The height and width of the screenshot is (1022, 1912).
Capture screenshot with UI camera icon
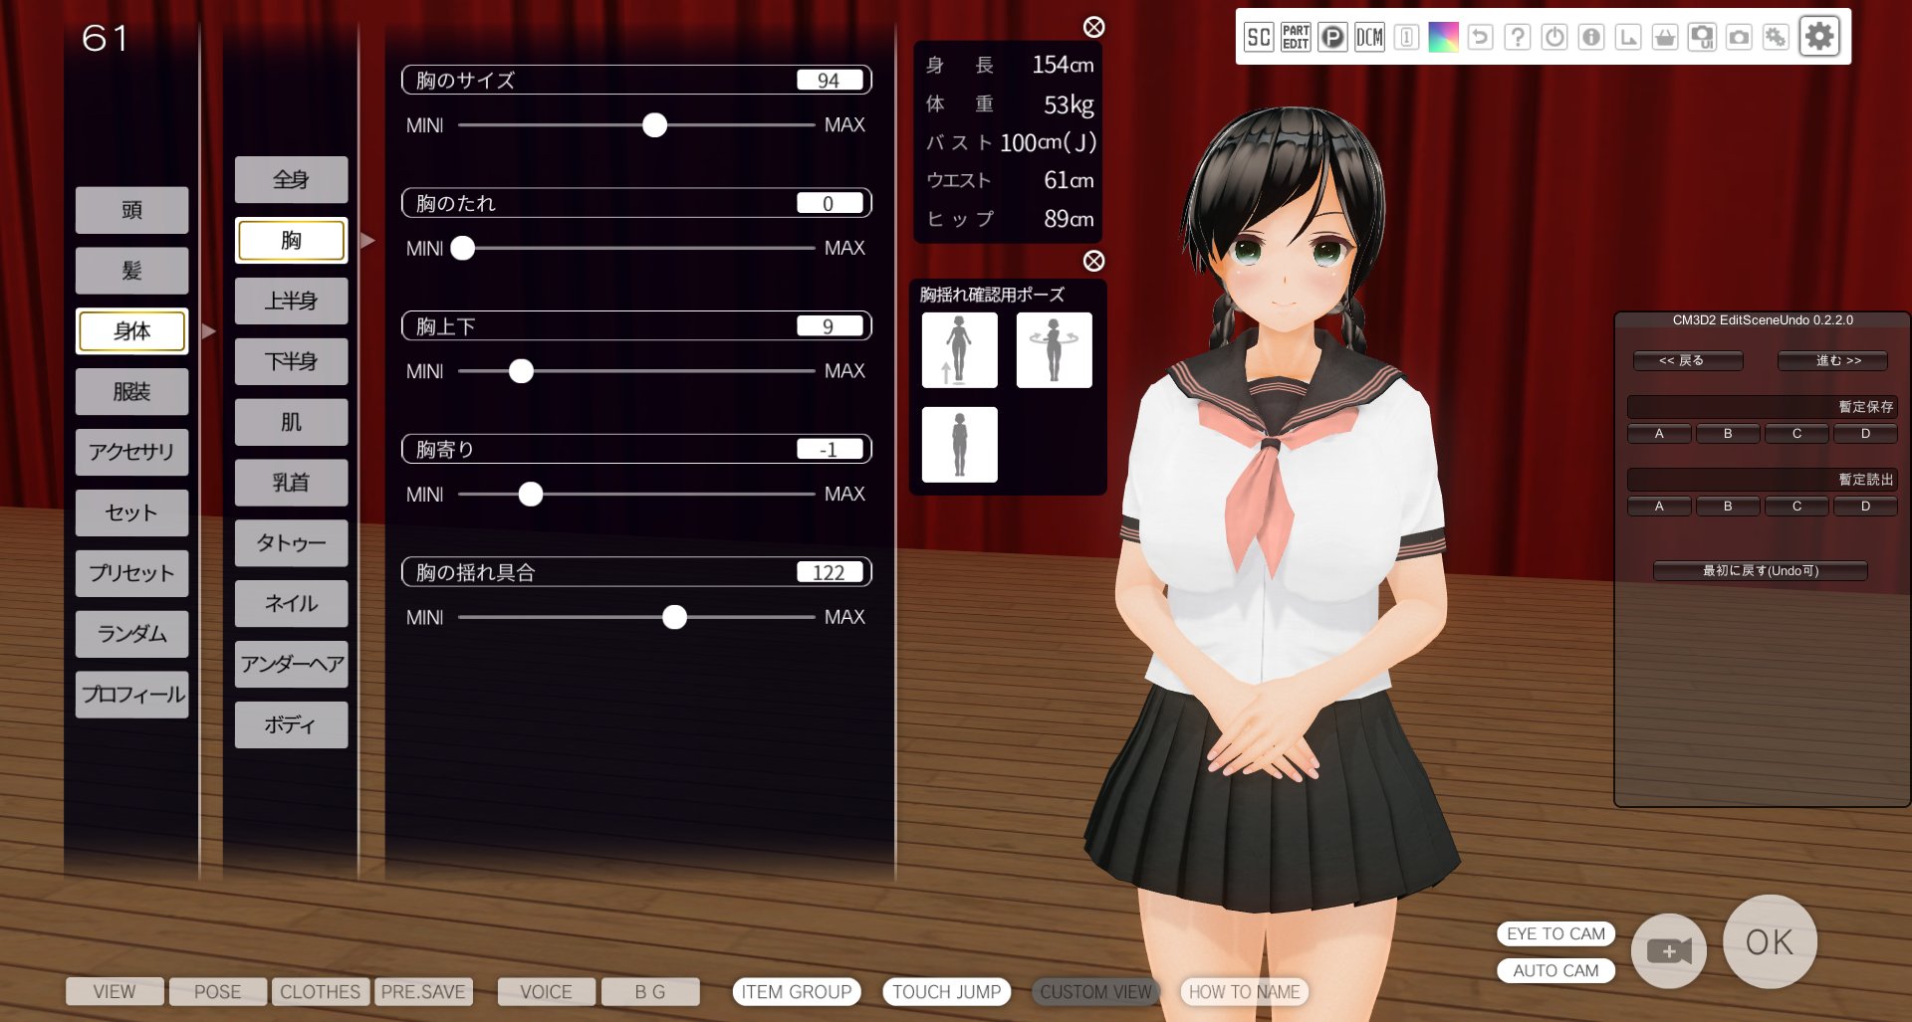pyautogui.click(x=1702, y=38)
